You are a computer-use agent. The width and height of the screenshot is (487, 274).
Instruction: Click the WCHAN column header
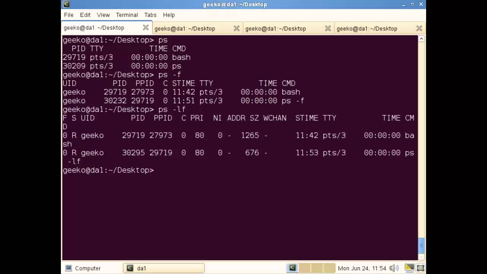click(x=275, y=118)
